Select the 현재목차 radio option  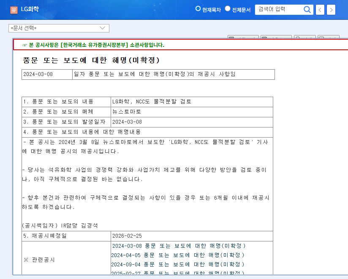click(198, 8)
